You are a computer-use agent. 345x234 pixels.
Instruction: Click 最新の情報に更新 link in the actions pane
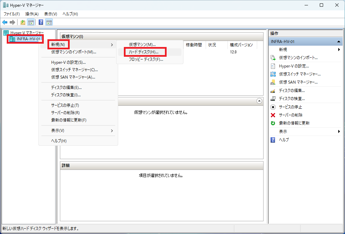point(295,123)
